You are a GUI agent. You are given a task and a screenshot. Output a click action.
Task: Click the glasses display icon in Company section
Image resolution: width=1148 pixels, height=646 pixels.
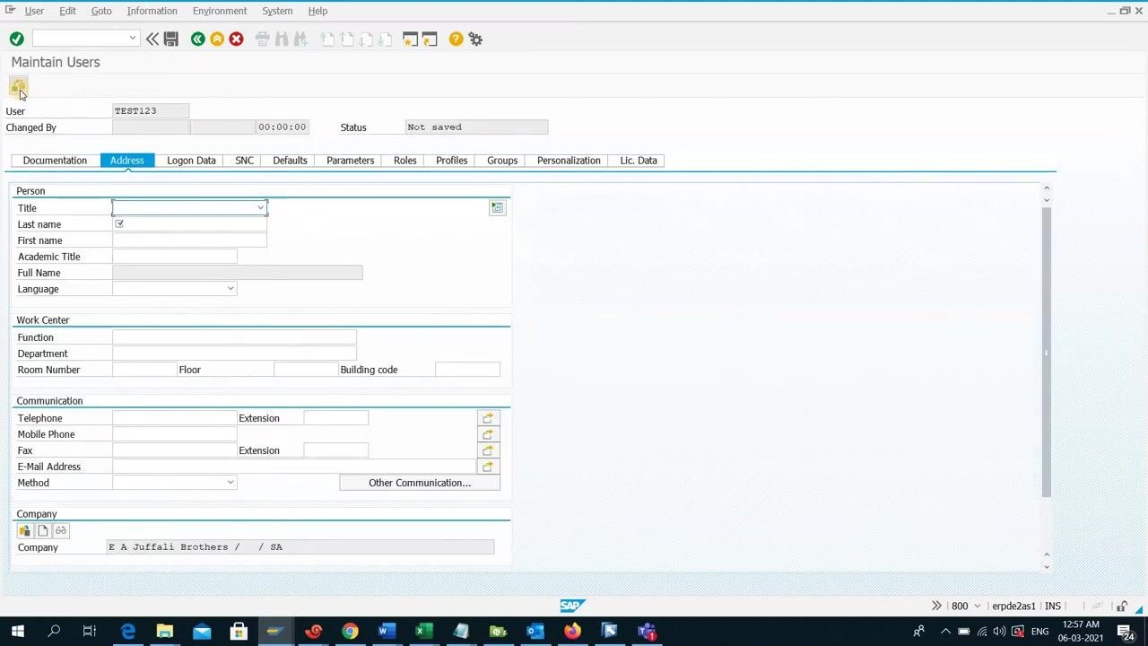pyautogui.click(x=60, y=530)
